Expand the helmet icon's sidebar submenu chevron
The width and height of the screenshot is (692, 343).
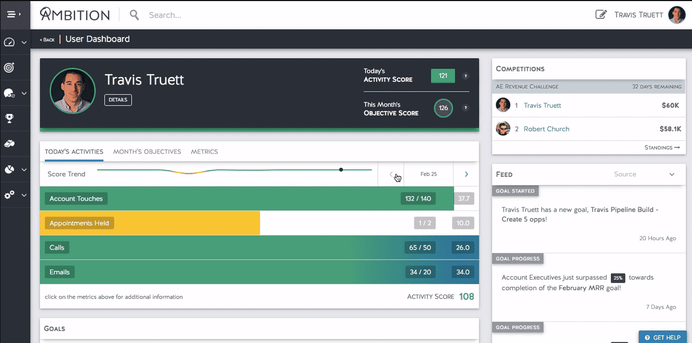pos(23,93)
